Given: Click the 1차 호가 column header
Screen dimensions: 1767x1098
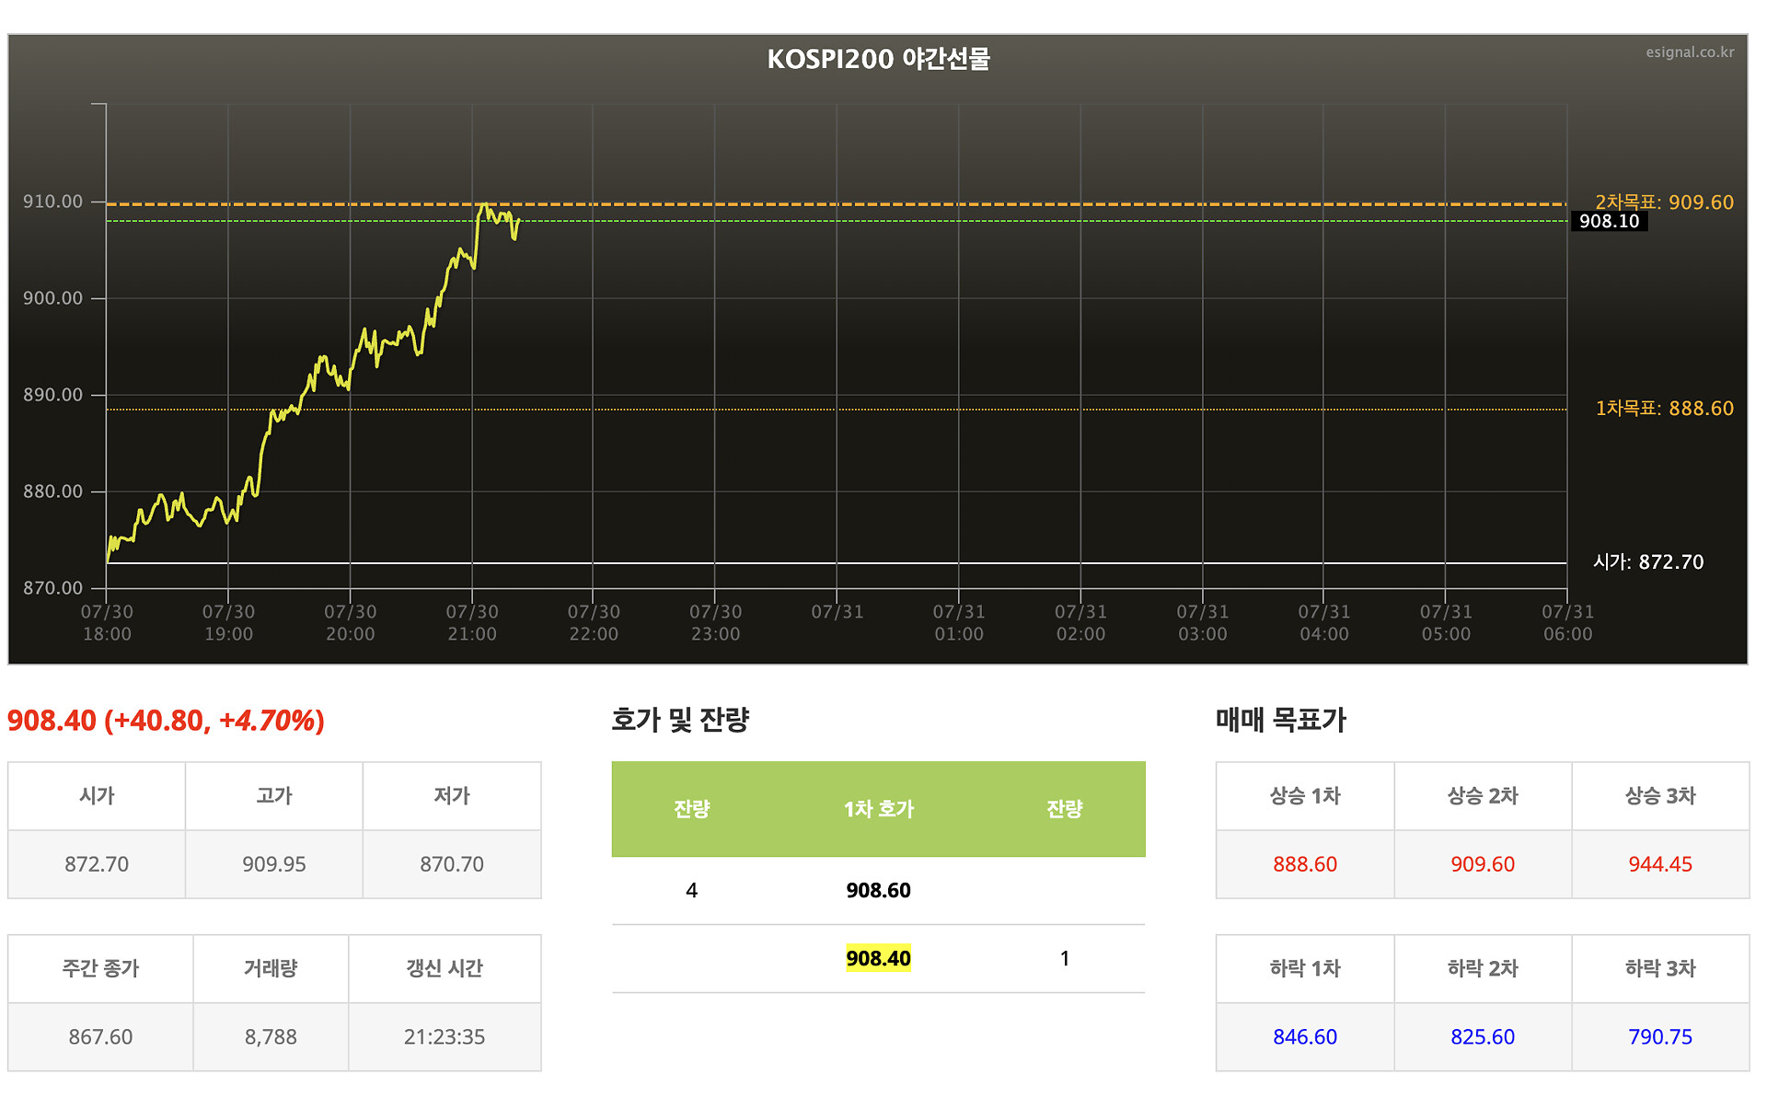Looking at the screenshot, I should coord(879,809).
